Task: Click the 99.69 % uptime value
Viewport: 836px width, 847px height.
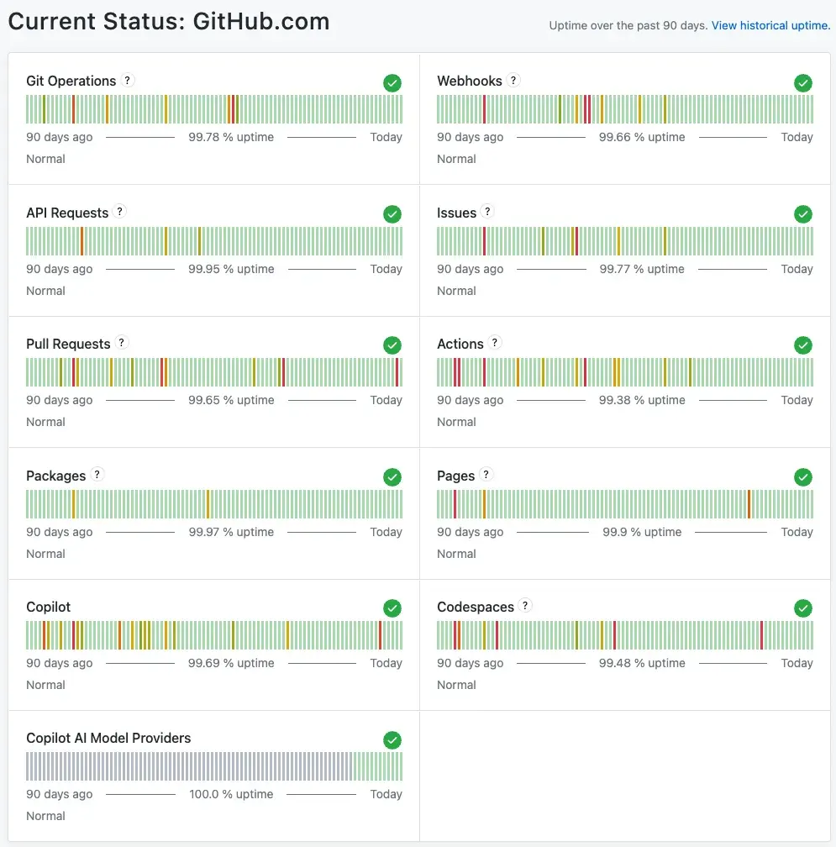Action: point(231,663)
